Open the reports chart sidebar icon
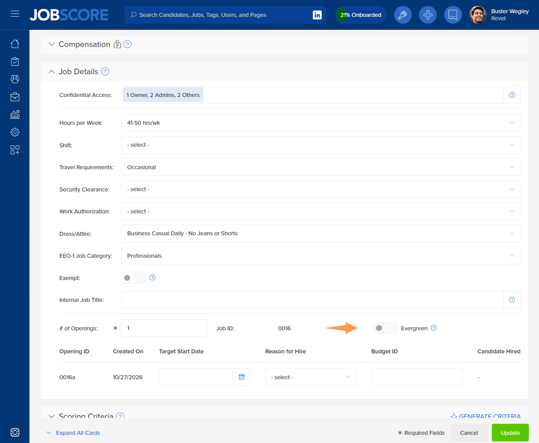 coord(15,114)
